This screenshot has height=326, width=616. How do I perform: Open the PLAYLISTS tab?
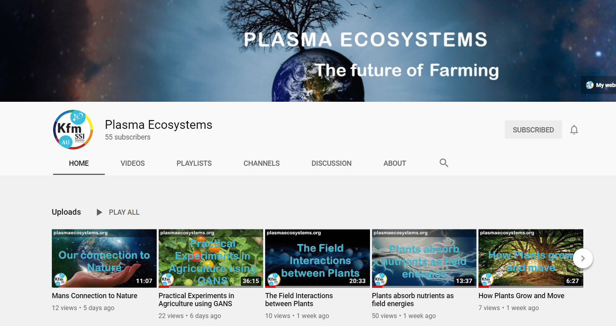click(194, 163)
